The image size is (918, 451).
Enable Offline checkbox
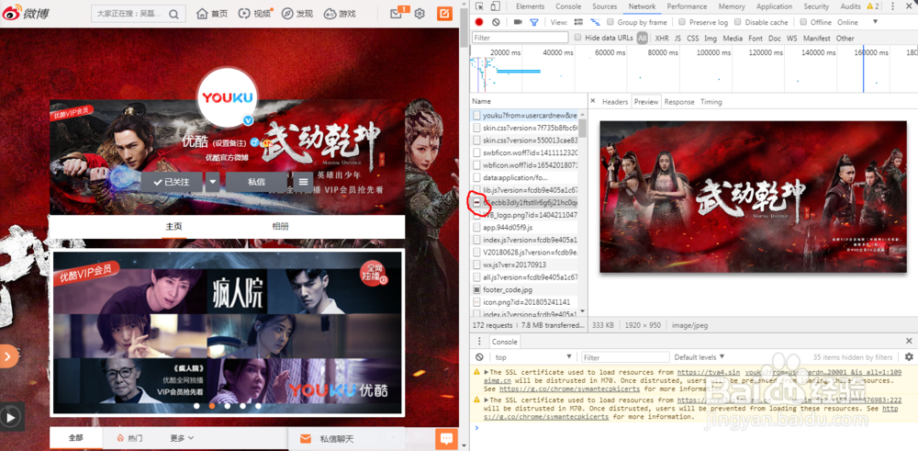click(803, 22)
